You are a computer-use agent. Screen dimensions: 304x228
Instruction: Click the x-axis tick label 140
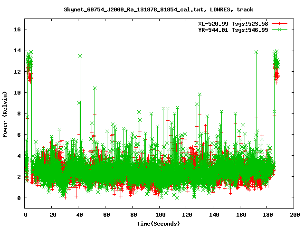(214, 215)
